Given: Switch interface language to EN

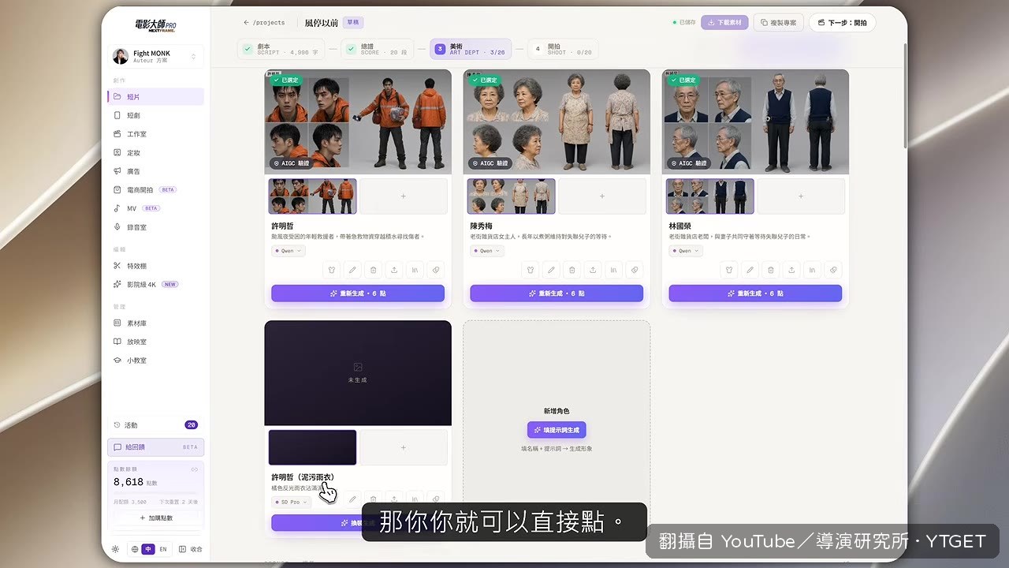Looking at the screenshot, I should click(x=163, y=549).
